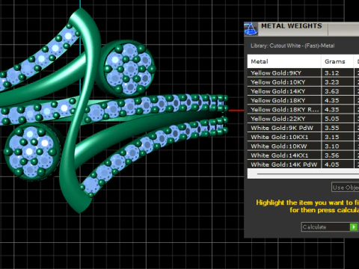This screenshot has width=359, height=269.
Task: Select the White Gold:10KX1 row
Action: point(303,137)
